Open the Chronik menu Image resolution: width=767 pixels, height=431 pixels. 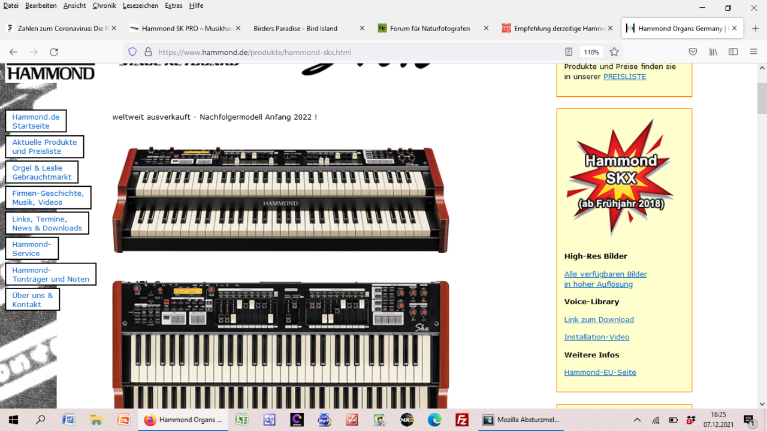[104, 5]
